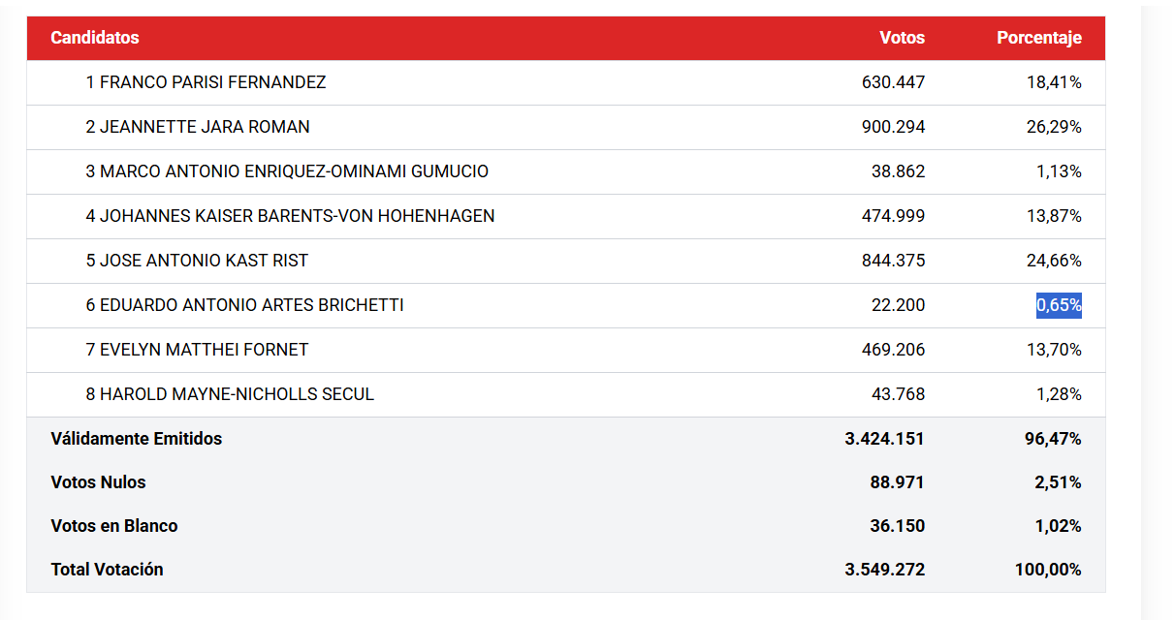The image size is (1175, 620).
Task: Click the Votos en Blanco label
Action: (114, 526)
